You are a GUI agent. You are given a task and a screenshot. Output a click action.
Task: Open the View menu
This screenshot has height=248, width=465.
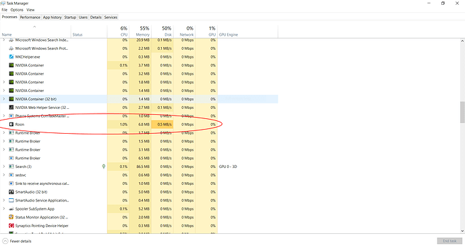[x=30, y=10]
